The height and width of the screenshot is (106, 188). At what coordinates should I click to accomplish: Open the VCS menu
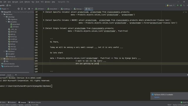point(42,2)
